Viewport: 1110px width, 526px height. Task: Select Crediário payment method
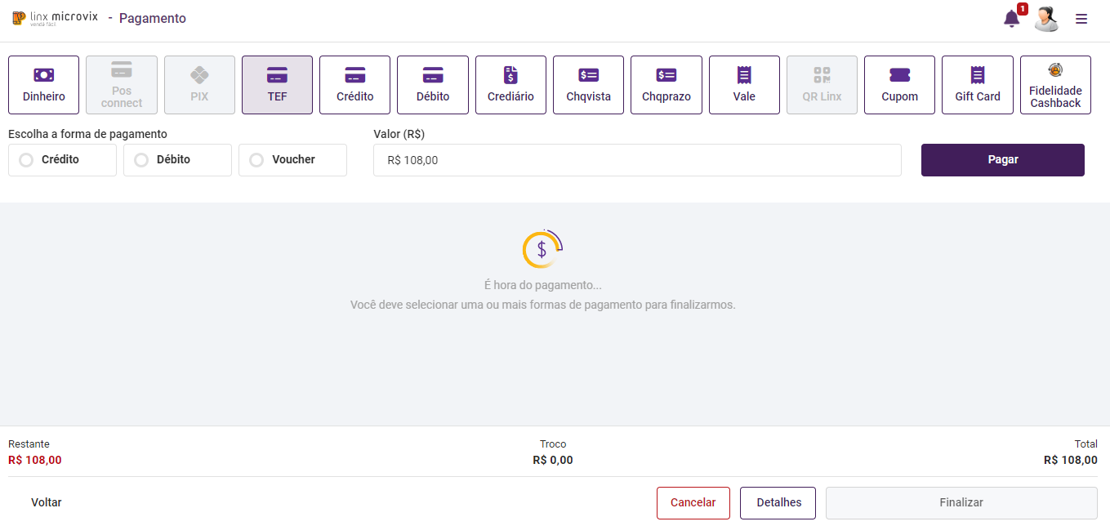(510, 85)
